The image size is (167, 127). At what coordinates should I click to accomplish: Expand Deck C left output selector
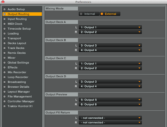point(110,63)
